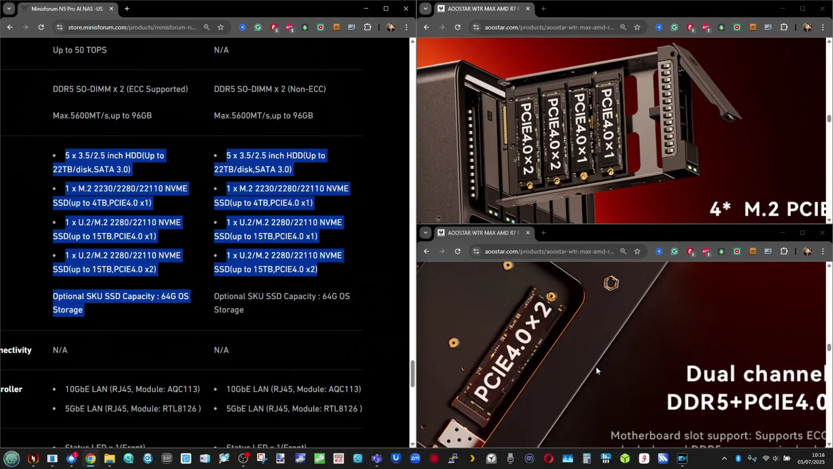This screenshot has height=469, width=833.
Task: Open a new tab in the top AOOSTAR window
Action: (x=543, y=9)
